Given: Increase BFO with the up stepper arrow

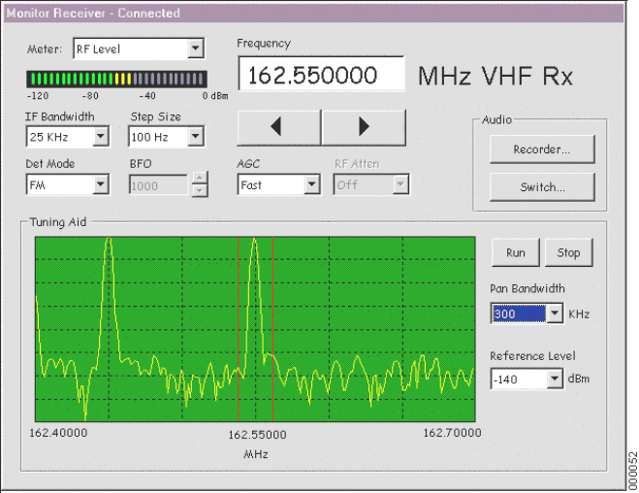Looking at the screenshot, I should pos(200,178).
